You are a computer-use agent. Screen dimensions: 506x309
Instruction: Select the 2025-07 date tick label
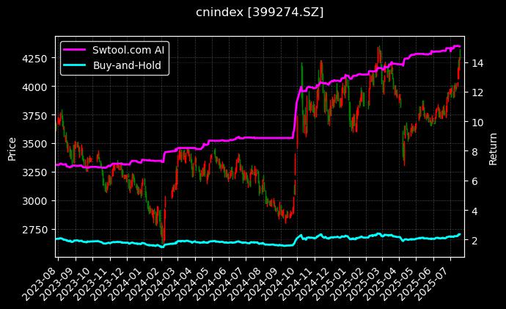pos(438,277)
